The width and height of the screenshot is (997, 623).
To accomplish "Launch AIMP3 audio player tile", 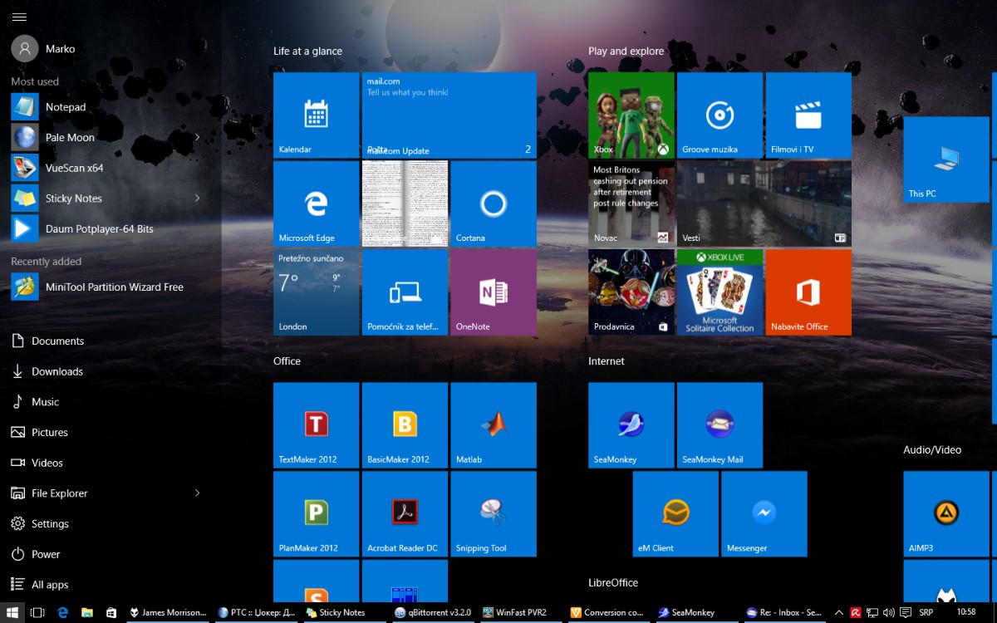I will pos(945,514).
